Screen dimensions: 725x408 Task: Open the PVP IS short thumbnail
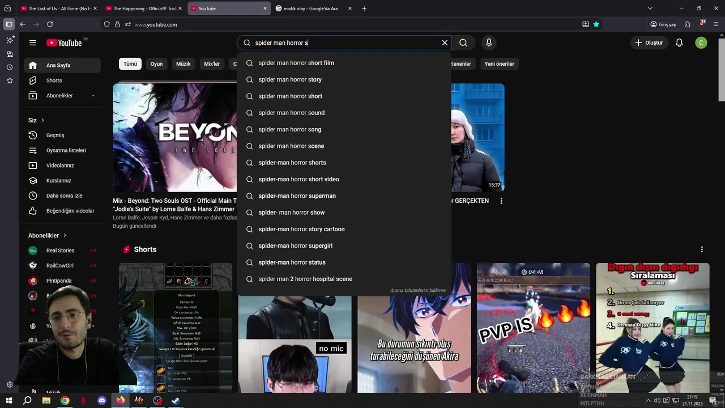pos(533,328)
